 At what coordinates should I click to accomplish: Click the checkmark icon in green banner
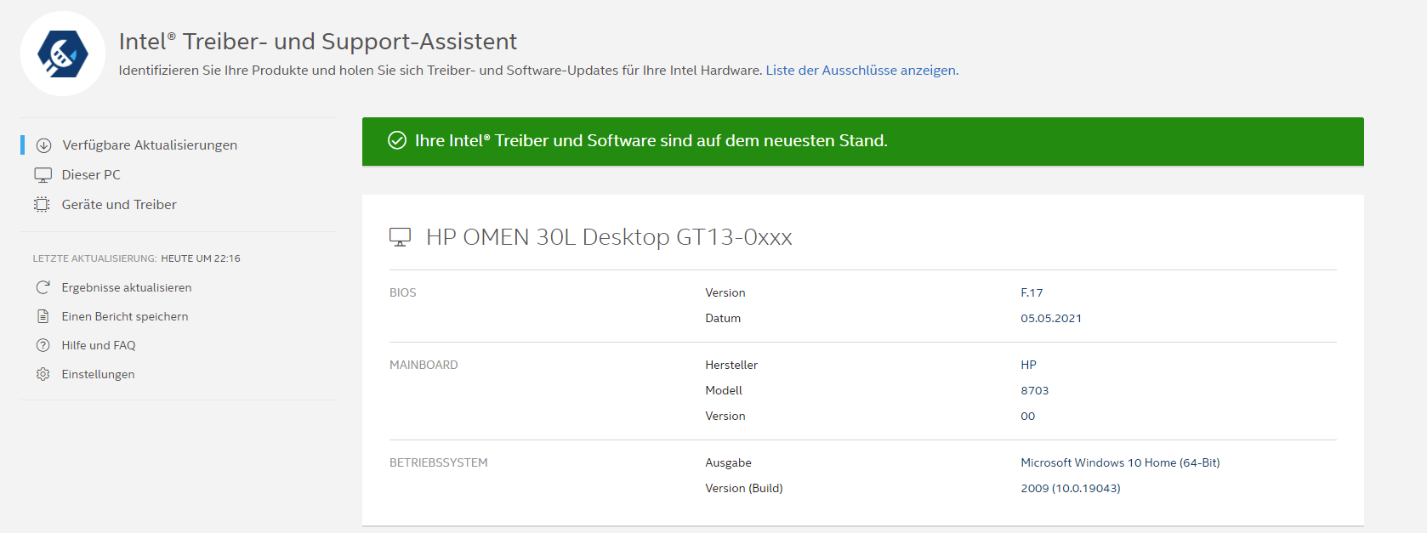click(x=397, y=140)
